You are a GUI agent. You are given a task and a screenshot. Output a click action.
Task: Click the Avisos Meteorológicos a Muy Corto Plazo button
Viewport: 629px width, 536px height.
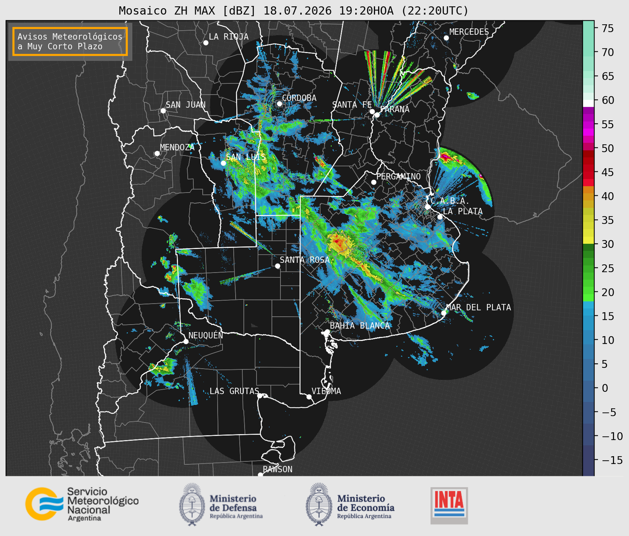pyautogui.click(x=70, y=41)
